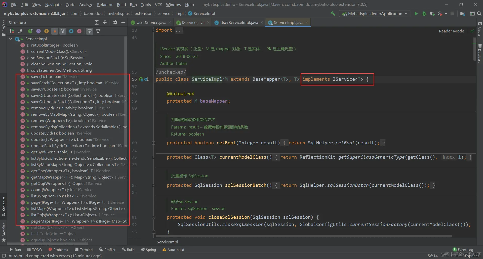Click the 56:14 caret position in status bar
Viewport: 483px width, 259px height.
[432, 256]
